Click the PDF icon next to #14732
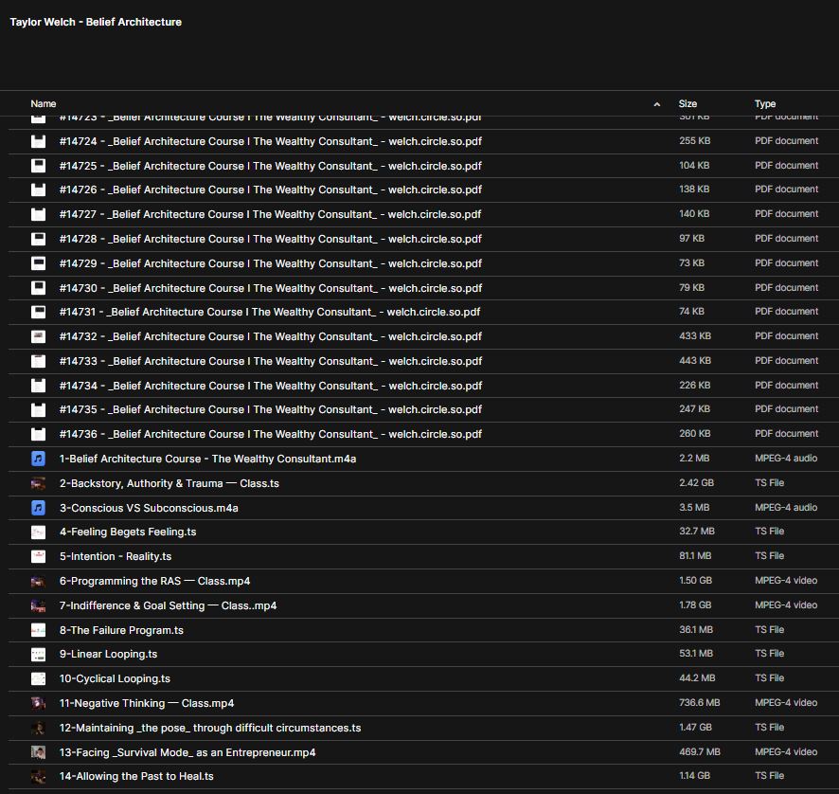Viewport: 839px width, 794px height. 38,336
